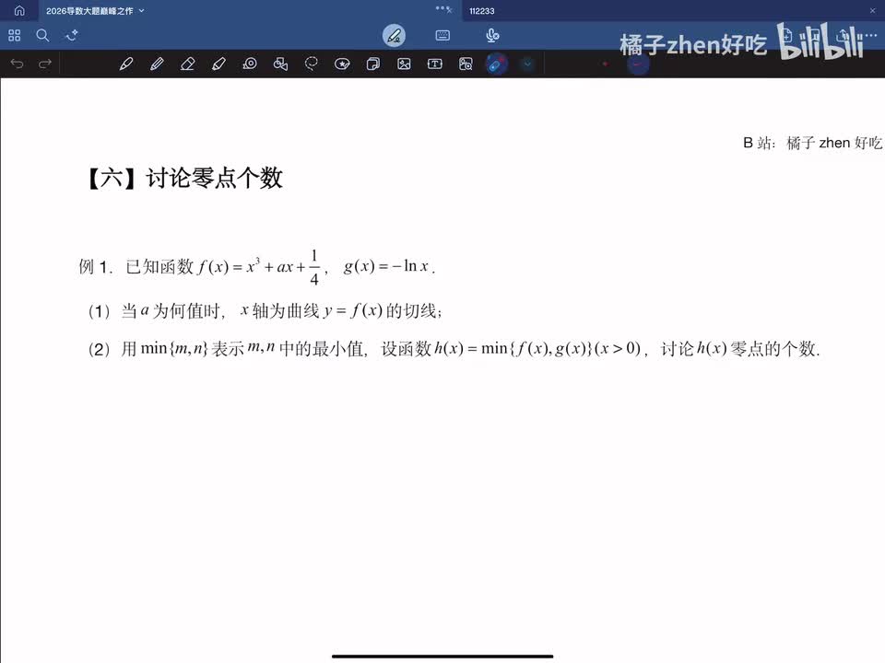The height and width of the screenshot is (663, 885).
Task: Toggle the audio recording microphone
Action: click(492, 36)
